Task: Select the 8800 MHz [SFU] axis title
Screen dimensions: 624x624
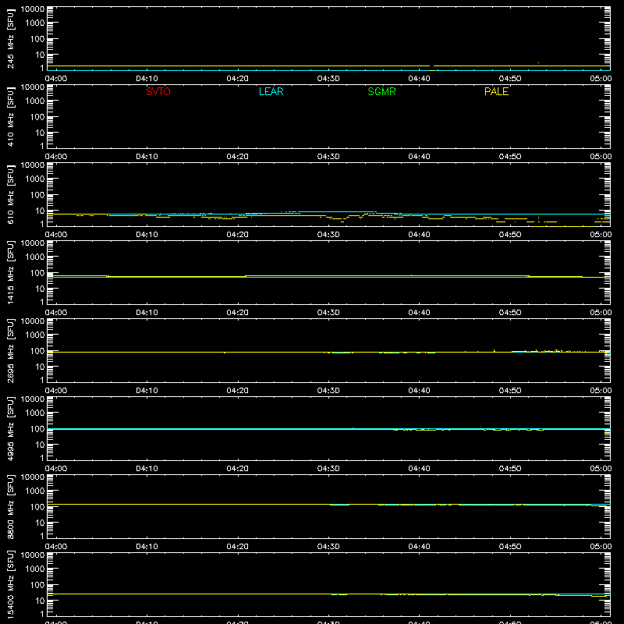Action: click(x=10, y=506)
